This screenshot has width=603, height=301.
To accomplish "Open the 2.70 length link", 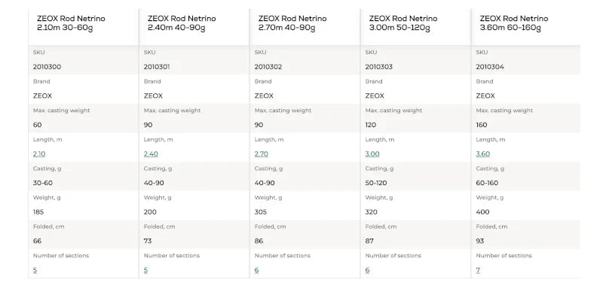I will pos(261,154).
